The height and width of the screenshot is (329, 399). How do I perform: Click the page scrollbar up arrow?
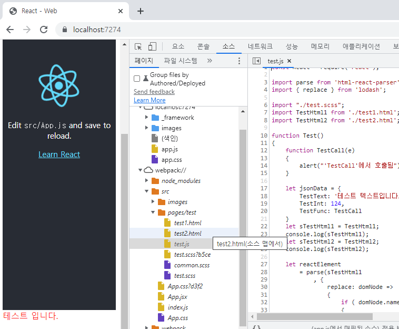pyautogui.click(x=124, y=44)
